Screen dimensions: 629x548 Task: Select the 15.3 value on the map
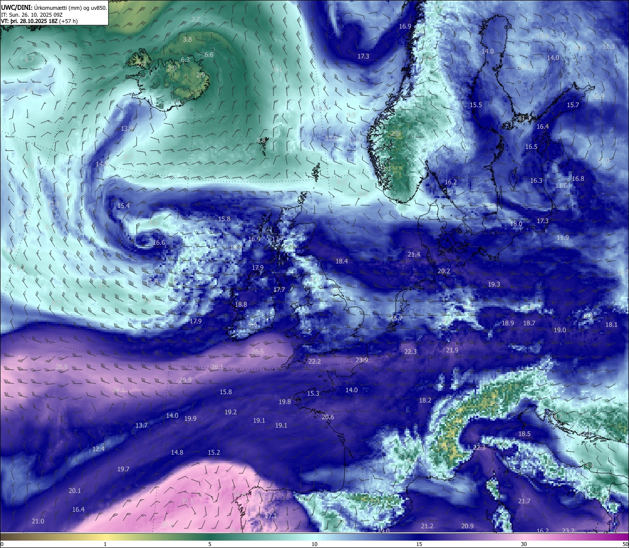pos(313,393)
